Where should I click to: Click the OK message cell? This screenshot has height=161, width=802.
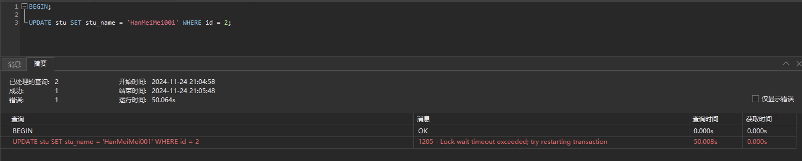tap(423, 131)
